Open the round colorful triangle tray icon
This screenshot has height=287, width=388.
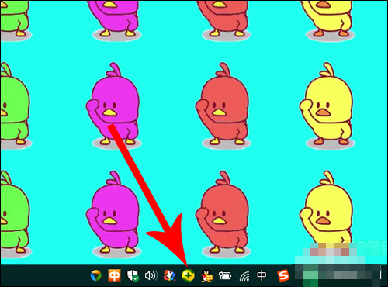pyautogui.click(x=96, y=276)
